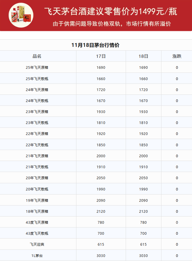Select the 飞天迎宾 product name
Screen dimensions: 192x261
37,245
